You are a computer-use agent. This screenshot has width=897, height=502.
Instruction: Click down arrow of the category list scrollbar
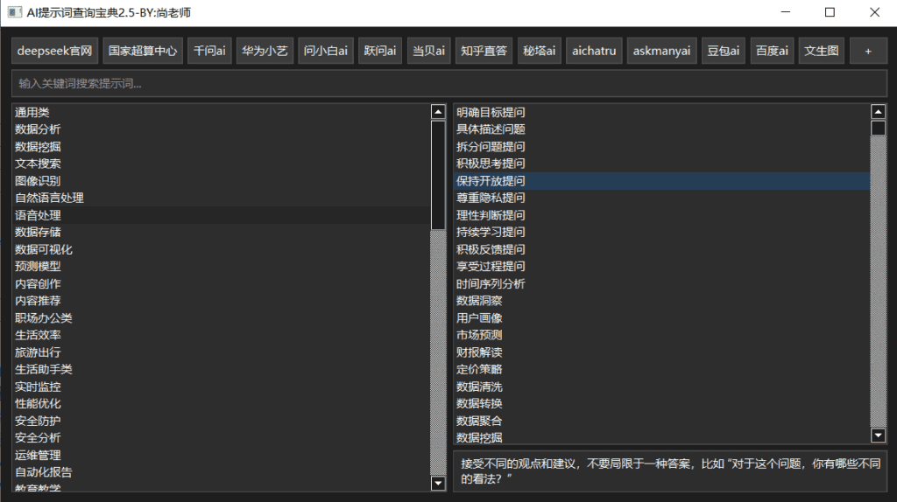point(439,483)
